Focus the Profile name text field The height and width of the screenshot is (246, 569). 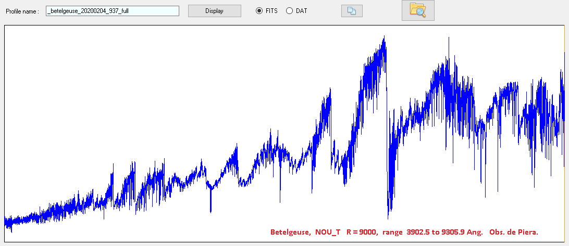click(x=113, y=11)
